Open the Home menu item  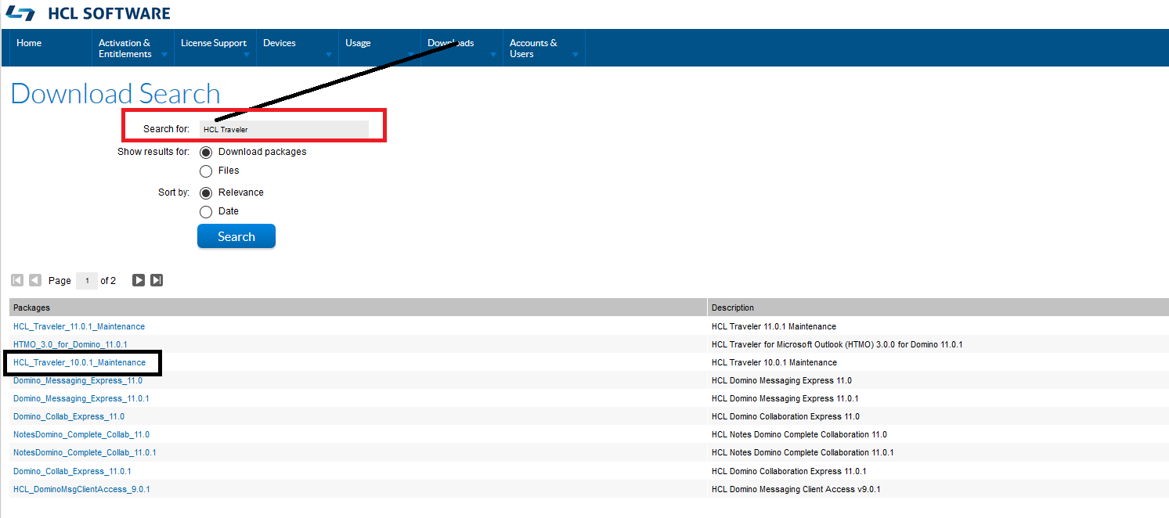pos(29,43)
